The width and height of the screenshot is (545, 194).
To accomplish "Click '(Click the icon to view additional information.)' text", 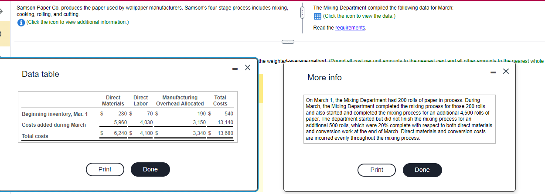I will tap(77, 22).
